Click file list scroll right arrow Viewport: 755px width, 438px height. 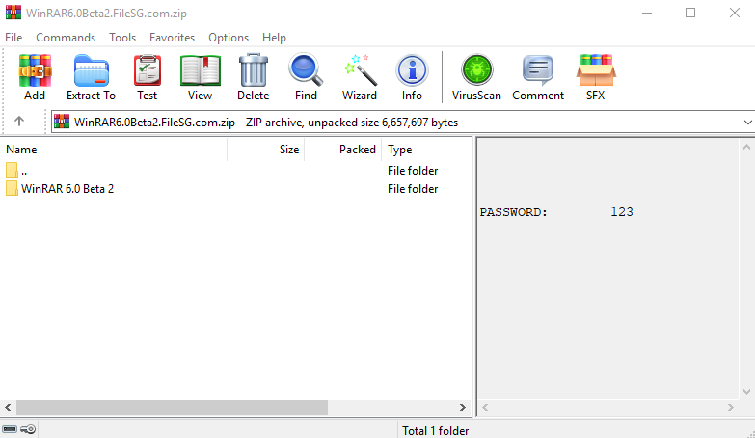462,408
